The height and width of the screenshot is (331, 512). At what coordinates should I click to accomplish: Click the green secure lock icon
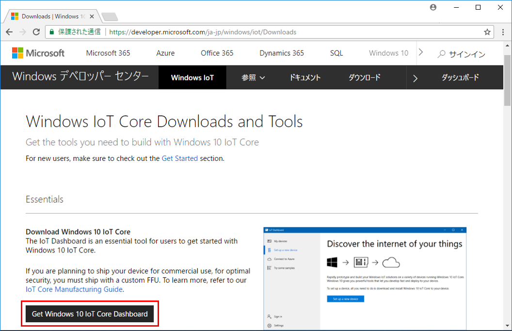click(x=51, y=32)
